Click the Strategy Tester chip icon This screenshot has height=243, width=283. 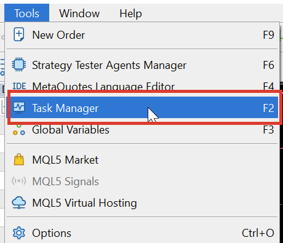[19, 65]
